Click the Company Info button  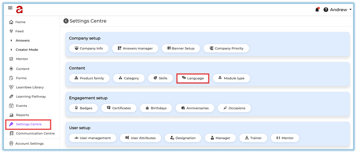click(88, 48)
